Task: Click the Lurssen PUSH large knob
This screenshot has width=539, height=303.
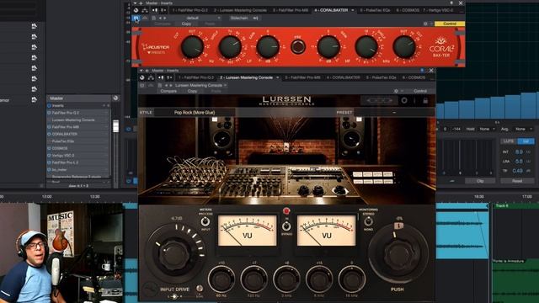Action: tap(398, 255)
